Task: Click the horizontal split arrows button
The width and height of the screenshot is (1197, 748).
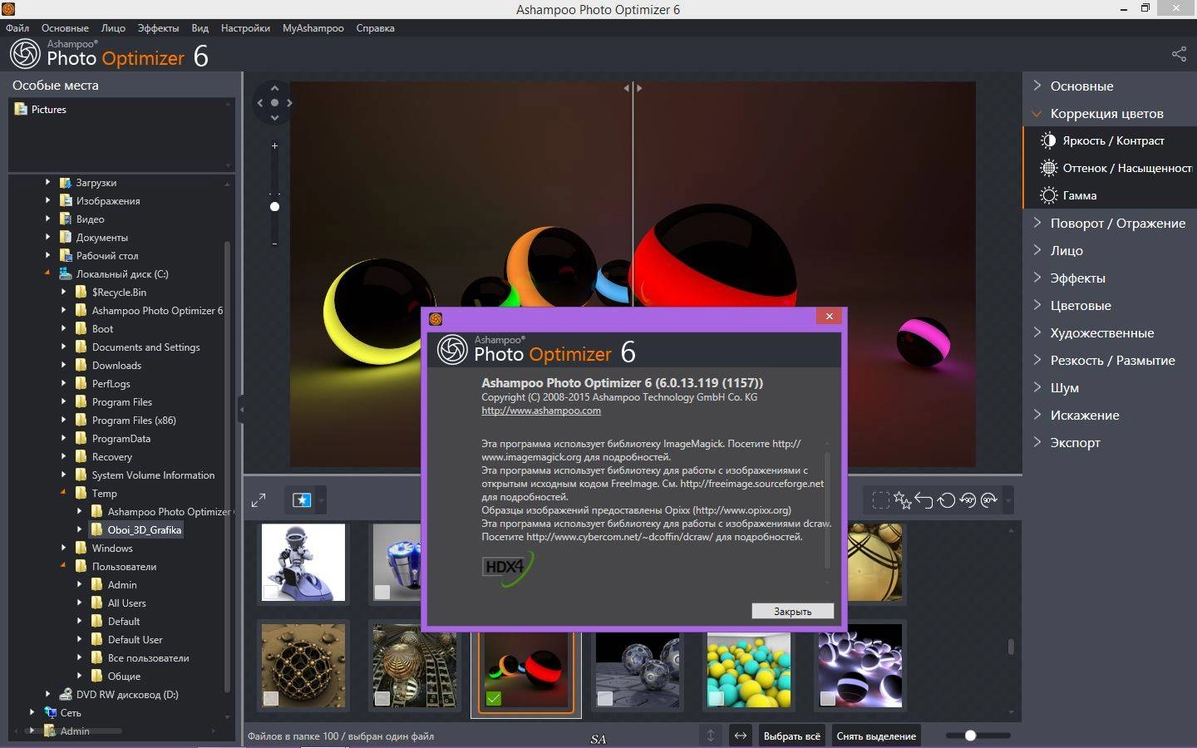Action: coord(740,736)
